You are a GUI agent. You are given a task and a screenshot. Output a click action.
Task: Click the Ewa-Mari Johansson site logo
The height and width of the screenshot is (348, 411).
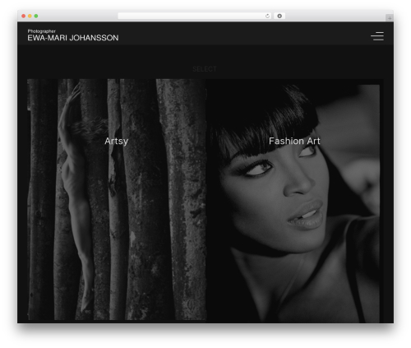pos(73,35)
